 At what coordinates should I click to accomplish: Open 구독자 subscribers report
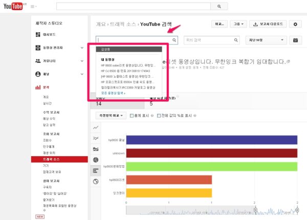tap(47, 187)
